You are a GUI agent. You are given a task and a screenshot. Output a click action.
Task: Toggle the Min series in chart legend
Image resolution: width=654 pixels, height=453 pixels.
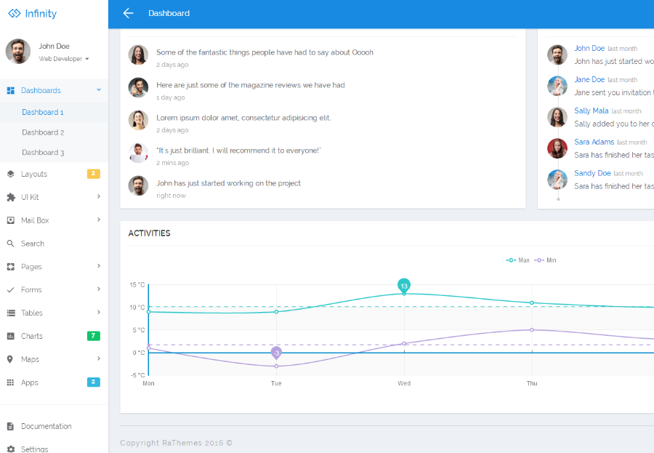click(x=545, y=260)
